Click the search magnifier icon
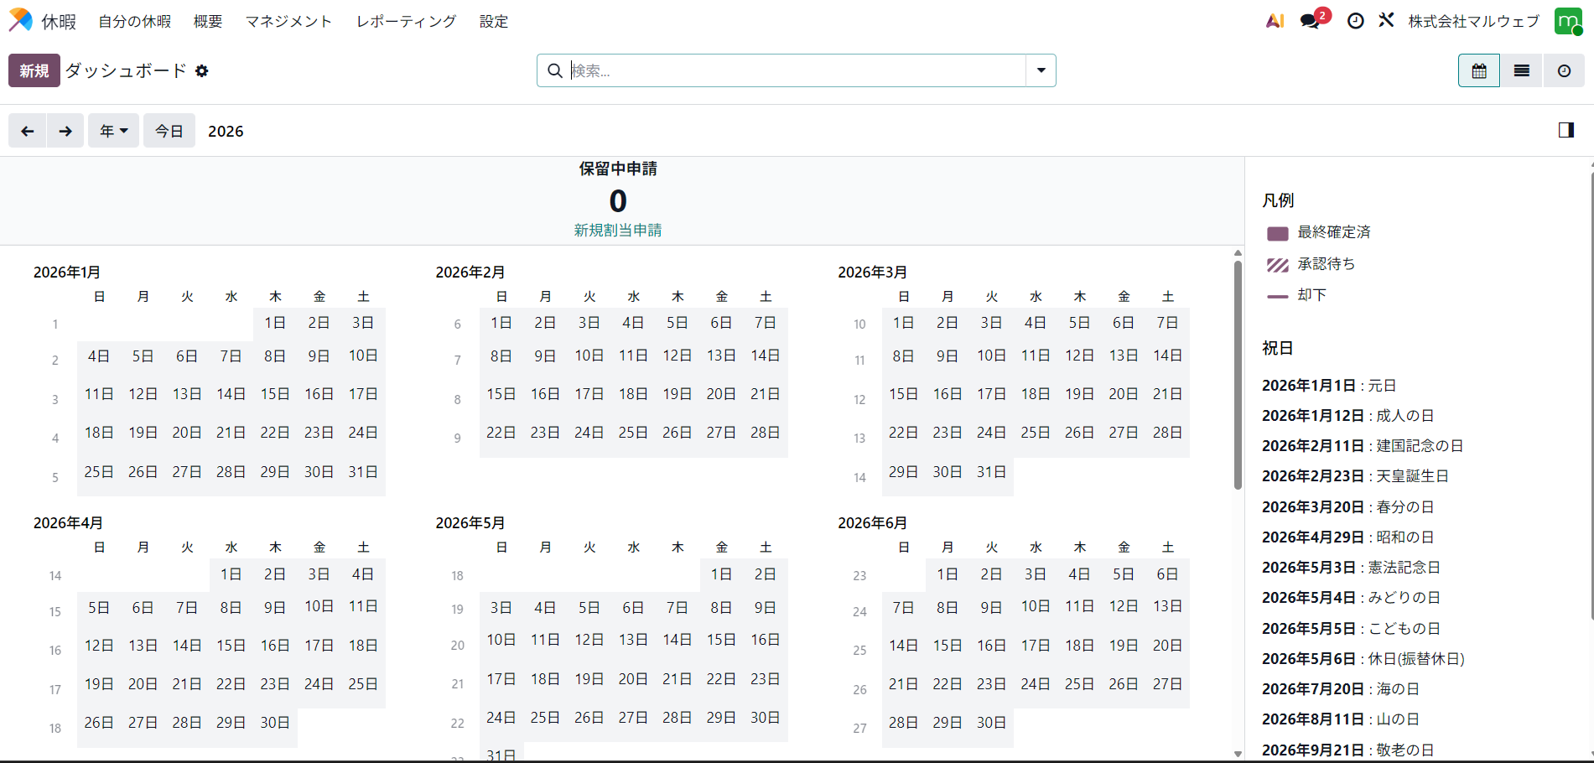Image resolution: width=1594 pixels, height=763 pixels. [x=554, y=70]
